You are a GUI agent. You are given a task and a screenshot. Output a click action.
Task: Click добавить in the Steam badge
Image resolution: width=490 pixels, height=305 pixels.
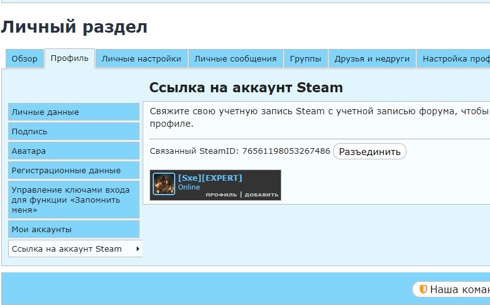[261, 195]
